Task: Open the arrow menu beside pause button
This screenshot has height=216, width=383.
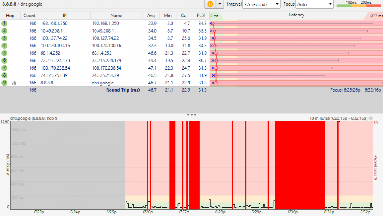Action: click(x=220, y=4)
